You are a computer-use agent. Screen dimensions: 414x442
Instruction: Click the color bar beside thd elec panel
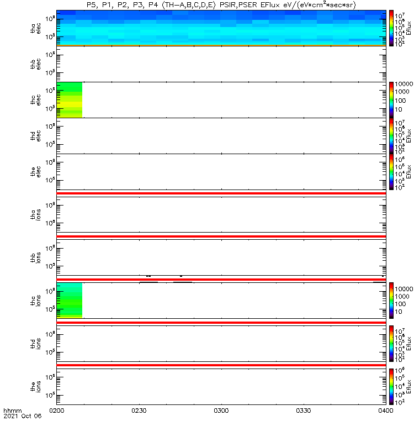click(x=391, y=135)
